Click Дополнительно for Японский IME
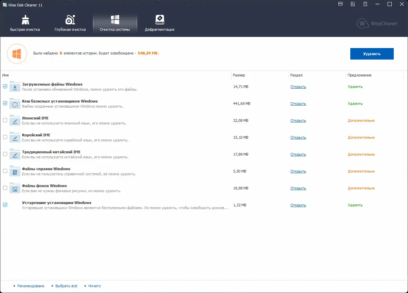 coord(361,120)
